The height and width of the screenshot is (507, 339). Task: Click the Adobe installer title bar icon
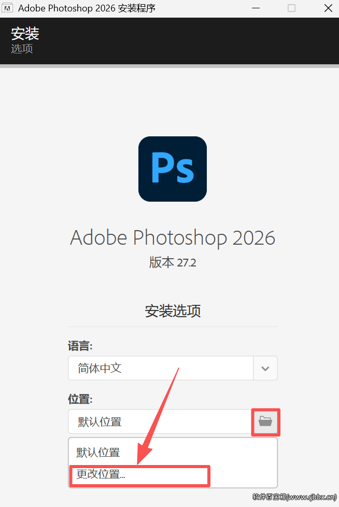pyautogui.click(x=7, y=8)
